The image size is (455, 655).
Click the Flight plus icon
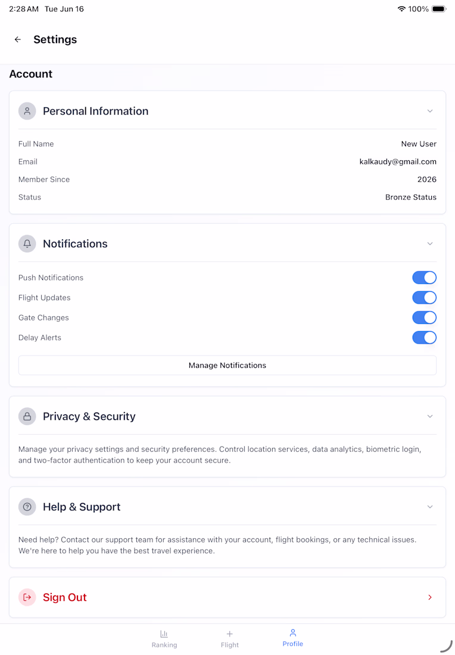[229, 634]
